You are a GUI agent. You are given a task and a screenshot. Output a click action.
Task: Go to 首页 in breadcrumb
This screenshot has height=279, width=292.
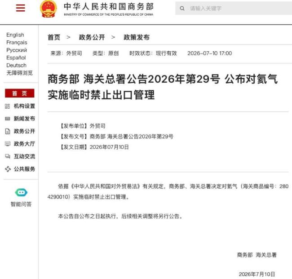pos(54,37)
